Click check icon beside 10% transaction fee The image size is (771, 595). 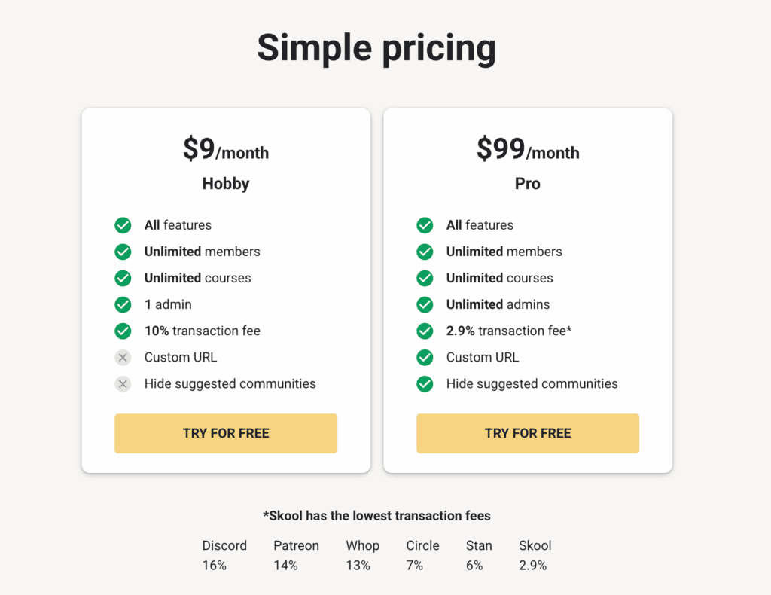[123, 331]
